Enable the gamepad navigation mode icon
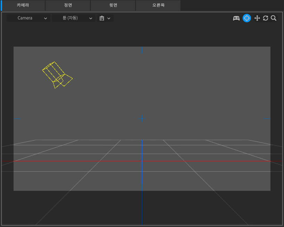 (236, 18)
